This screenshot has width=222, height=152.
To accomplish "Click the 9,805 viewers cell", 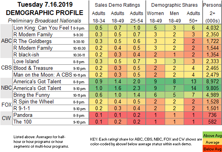I will pyautogui.click(x=213, y=88).
